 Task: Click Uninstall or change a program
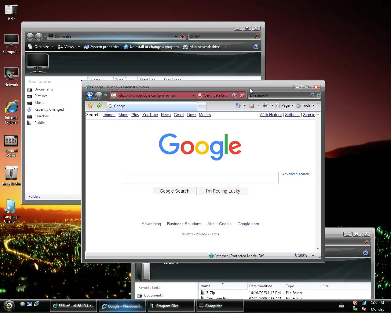[x=151, y=47]
